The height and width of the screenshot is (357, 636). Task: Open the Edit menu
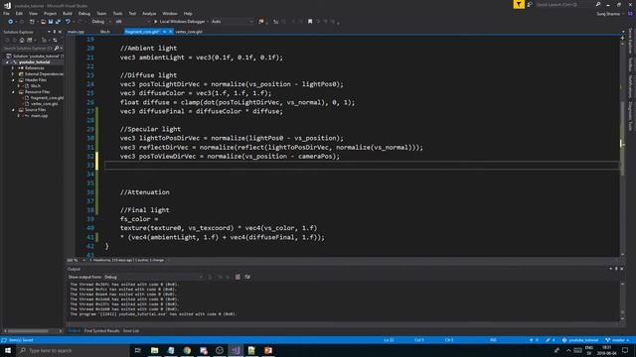click(x=19, y=13)
